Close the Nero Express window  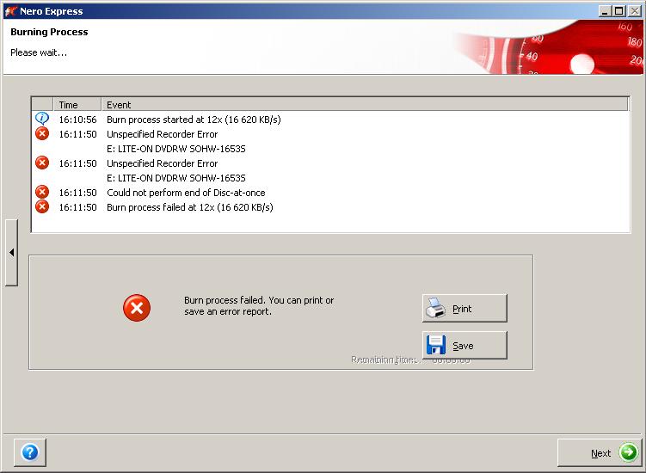[634, 11]
